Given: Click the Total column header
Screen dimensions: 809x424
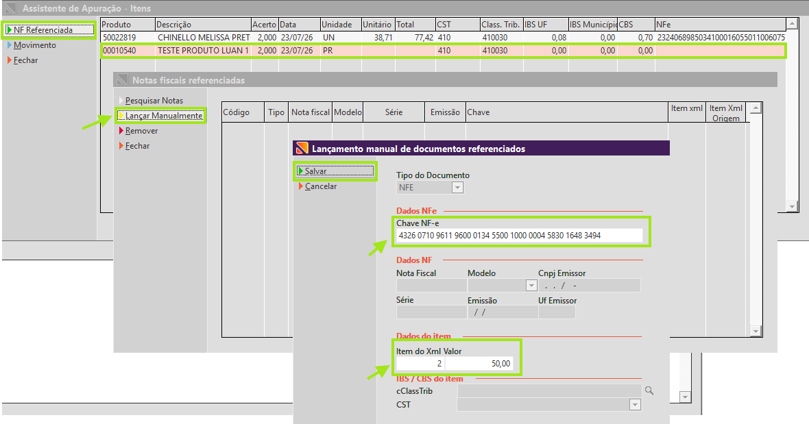Looking at the screenshot, I should tap(415, 24).
